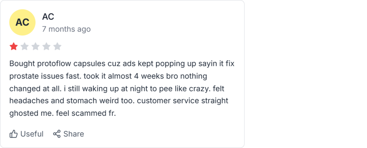Image resolution: width=367 pixels, height=148 pixels.
Task: Select the fourth grey rating star
Action: point(47,46)
